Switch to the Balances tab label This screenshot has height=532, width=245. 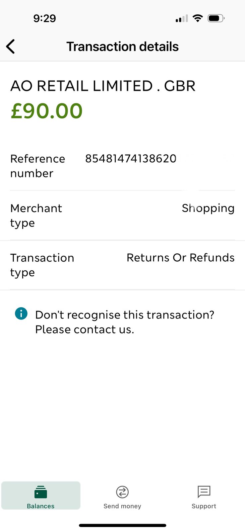[41, 506]
